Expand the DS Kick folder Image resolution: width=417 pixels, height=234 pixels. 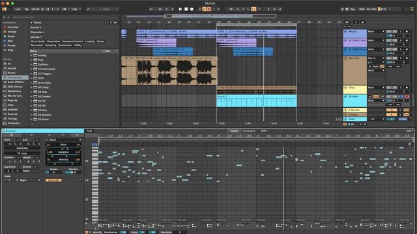[31, 110]
